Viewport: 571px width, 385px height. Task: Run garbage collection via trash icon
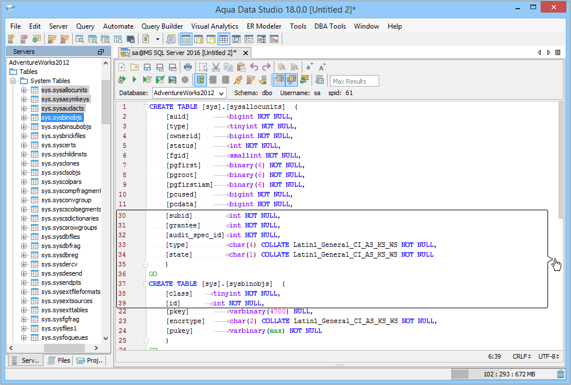point(560,374)
